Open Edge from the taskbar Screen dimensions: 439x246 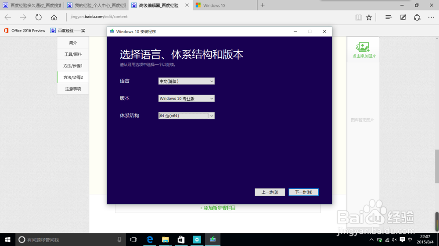150,239
